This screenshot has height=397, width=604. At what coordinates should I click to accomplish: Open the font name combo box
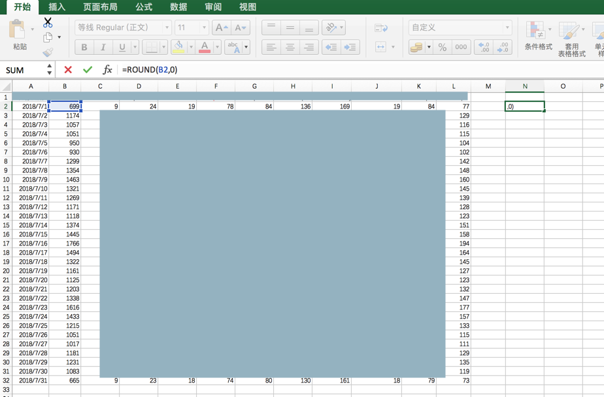(124, 27)
